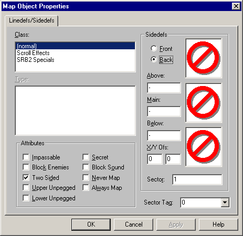Open the Help button

[218, 224]
